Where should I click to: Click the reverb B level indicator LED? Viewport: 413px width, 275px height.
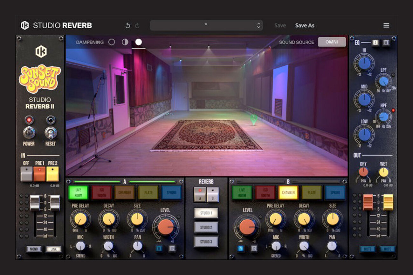pos(261,217)
